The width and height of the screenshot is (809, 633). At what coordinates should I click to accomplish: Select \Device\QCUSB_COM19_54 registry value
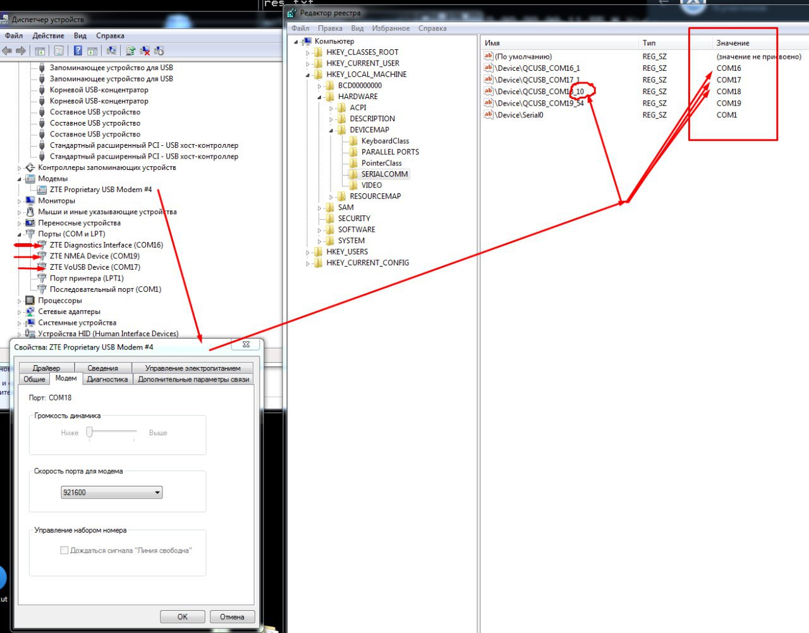(x=539, y=104)
